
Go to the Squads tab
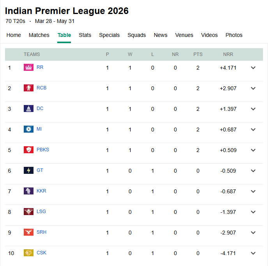pos(136,35)
